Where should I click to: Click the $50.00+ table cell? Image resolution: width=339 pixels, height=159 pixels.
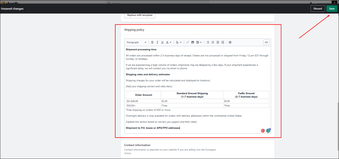[144, 105]
